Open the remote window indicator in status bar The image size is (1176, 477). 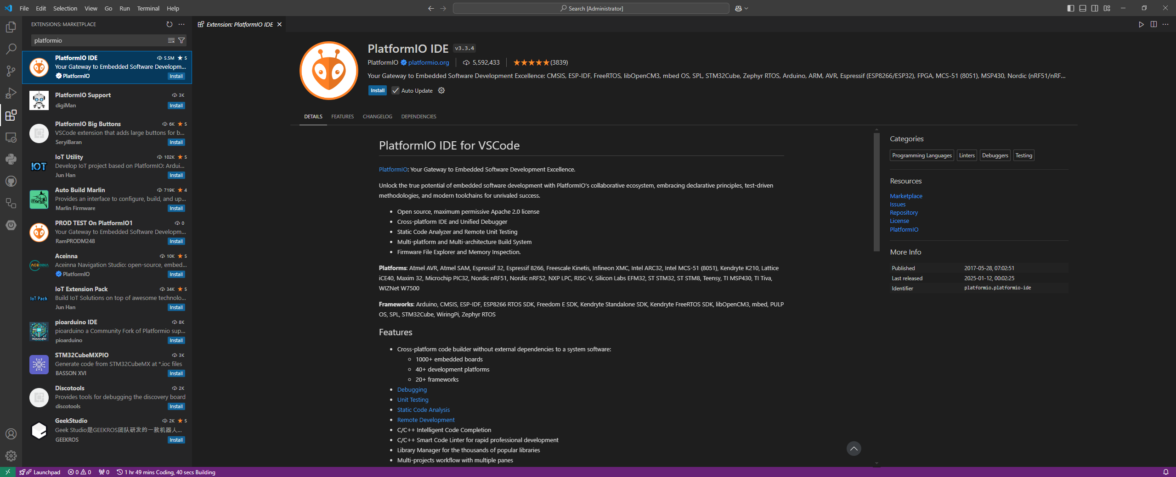click(x=8, y=472)
